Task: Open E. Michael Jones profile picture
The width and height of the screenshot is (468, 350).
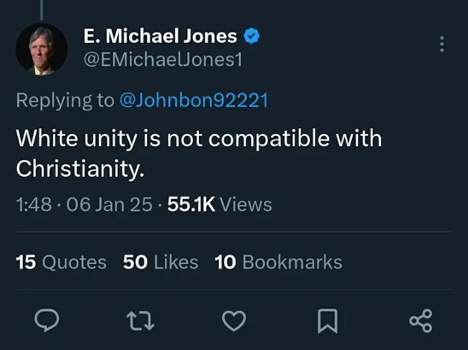Action: (42, 49)
